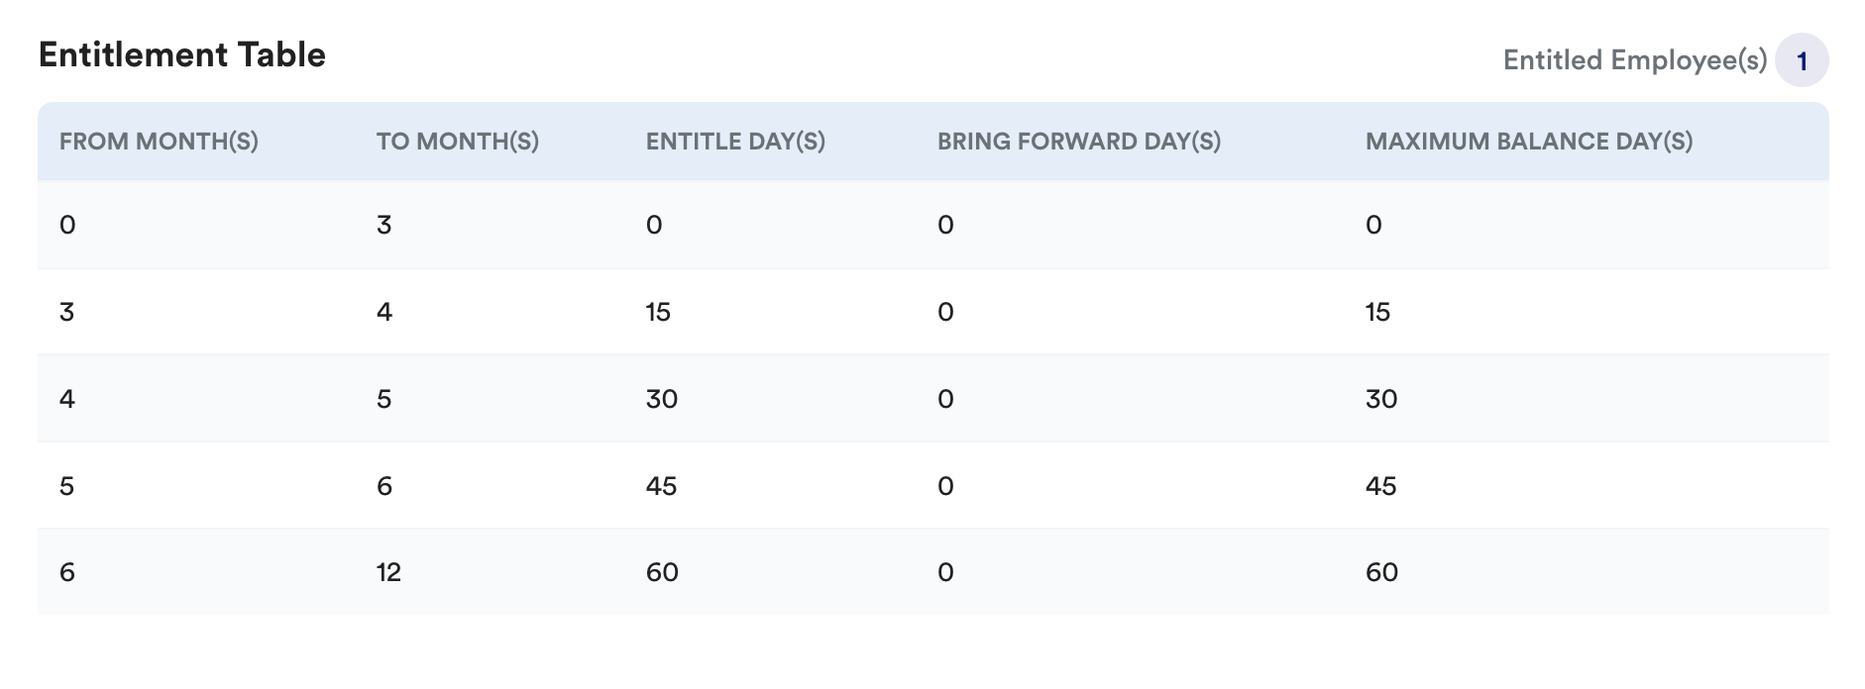Select the TO MONTH(S) column header

tap(458, 142)
